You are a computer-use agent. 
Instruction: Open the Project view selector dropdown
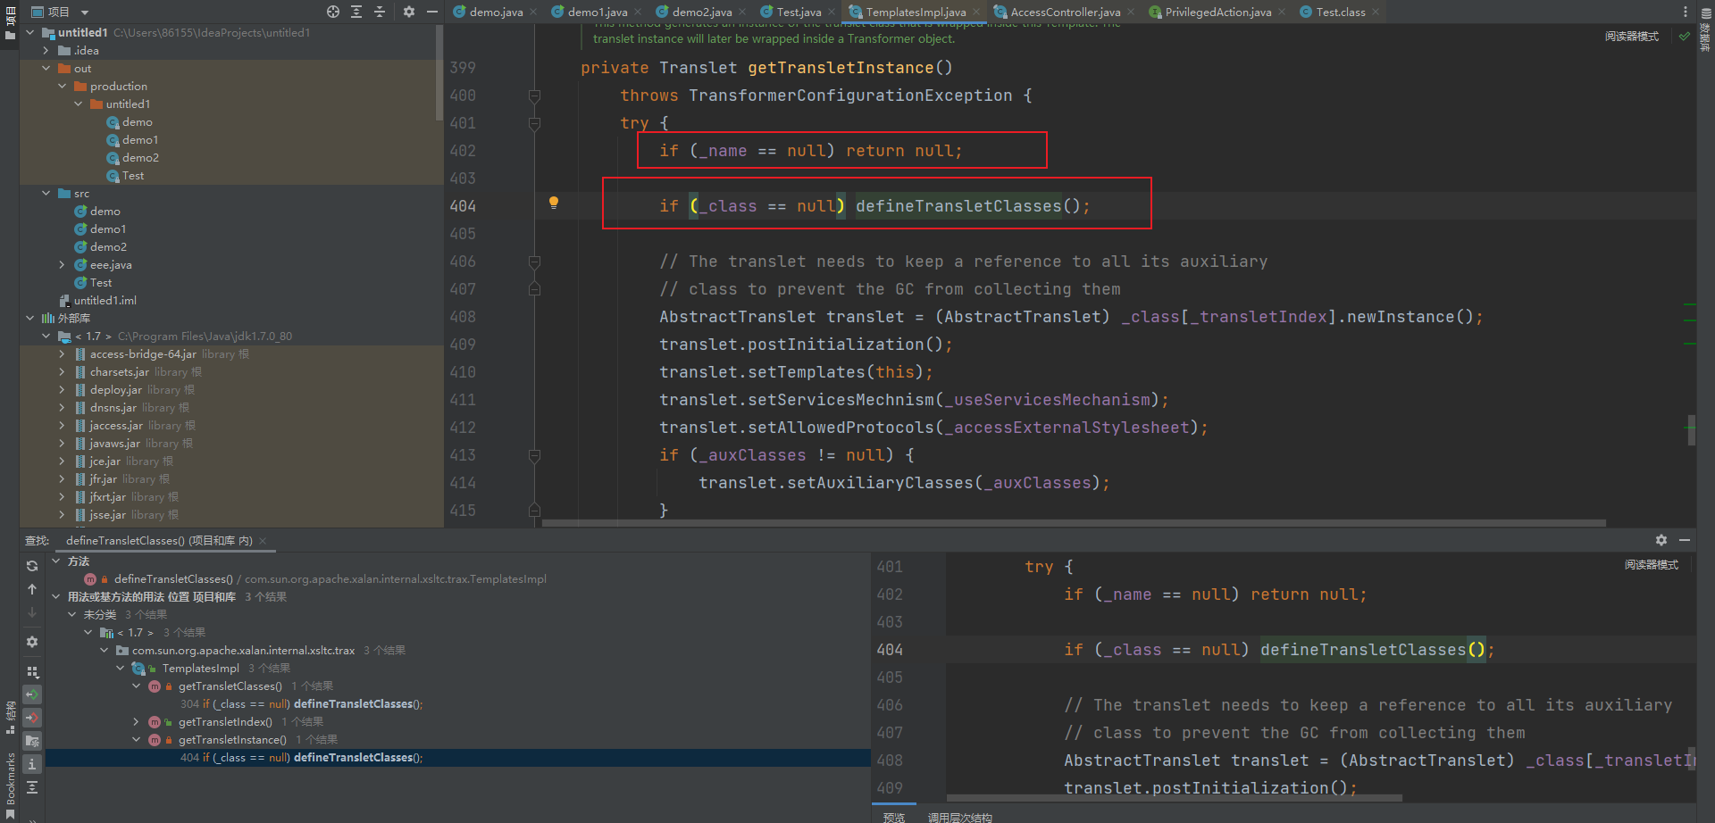point(61,12)
